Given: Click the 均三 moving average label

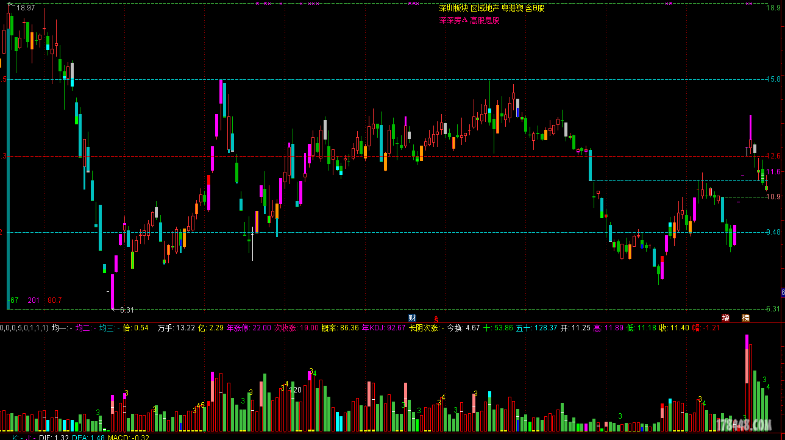Looking at the screenshot, I should coord(108,328).
